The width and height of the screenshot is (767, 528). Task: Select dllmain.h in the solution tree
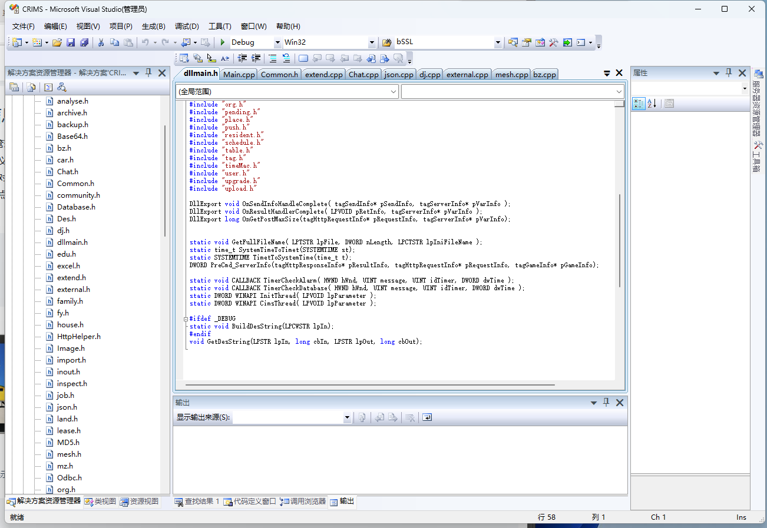click(x=72, y=242)
